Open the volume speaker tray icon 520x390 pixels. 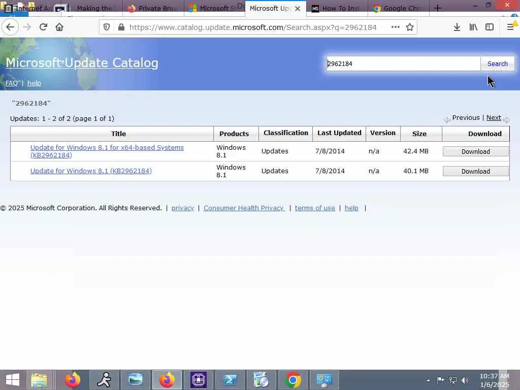(465, 380)
